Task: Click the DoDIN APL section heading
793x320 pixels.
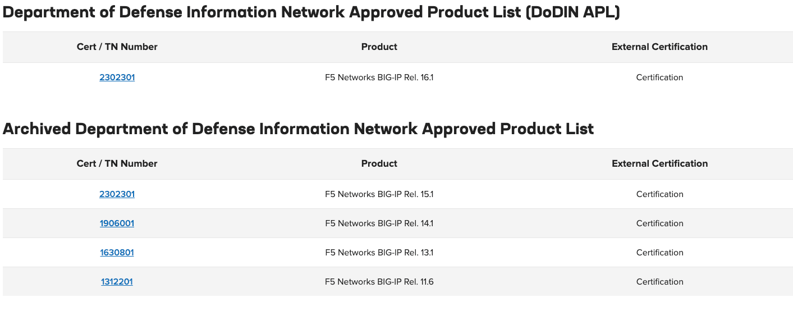Action: 311,12
